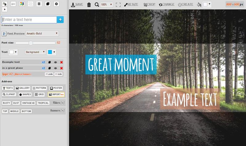
Task: Expand the blue background color arrow
Action: coord(54,52)
